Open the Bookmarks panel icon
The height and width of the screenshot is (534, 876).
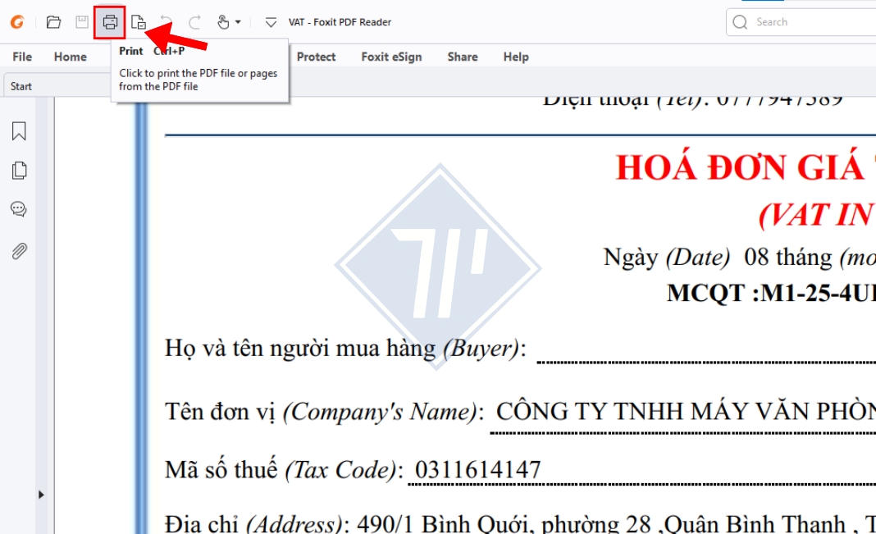19,131
